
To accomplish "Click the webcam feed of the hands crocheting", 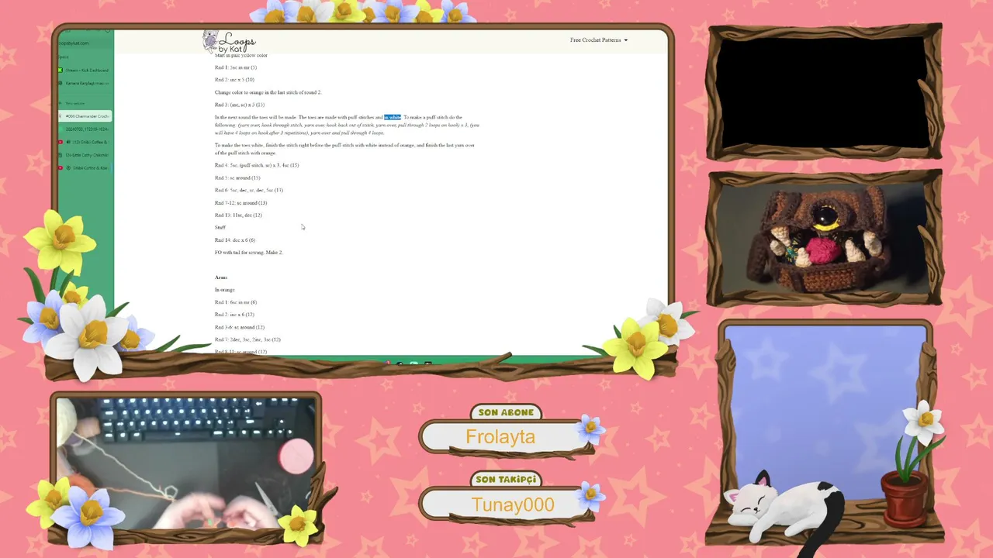I will [186, 463].
